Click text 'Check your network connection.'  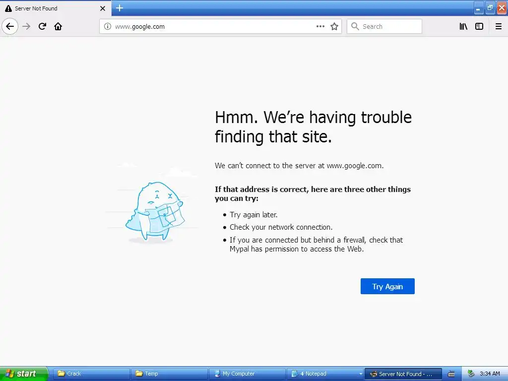[281, 227]
